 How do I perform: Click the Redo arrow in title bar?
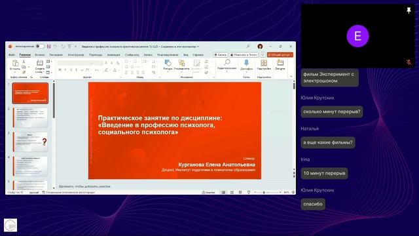click(x=63, y=47)
